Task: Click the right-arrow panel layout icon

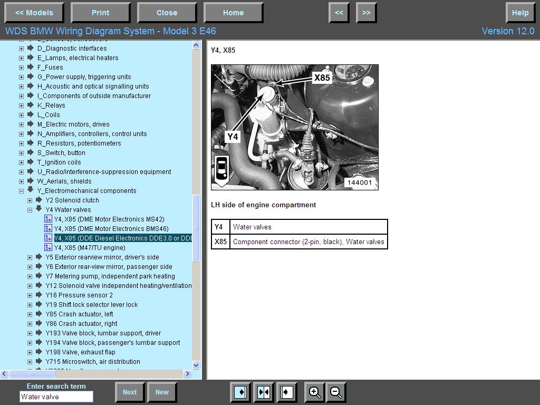Action: (x=240, y=392)
